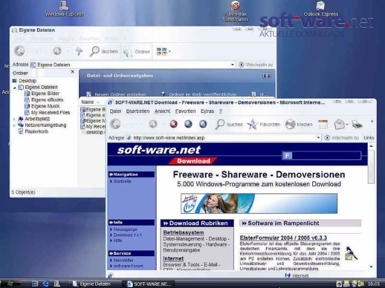Click the Internet Explorer address URL field
385x288 pixels.
221,138
